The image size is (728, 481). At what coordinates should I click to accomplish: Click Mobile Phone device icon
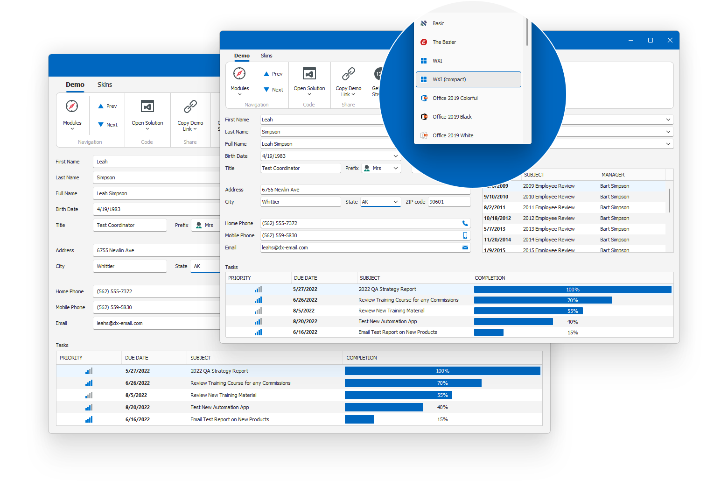coord(465,235)
